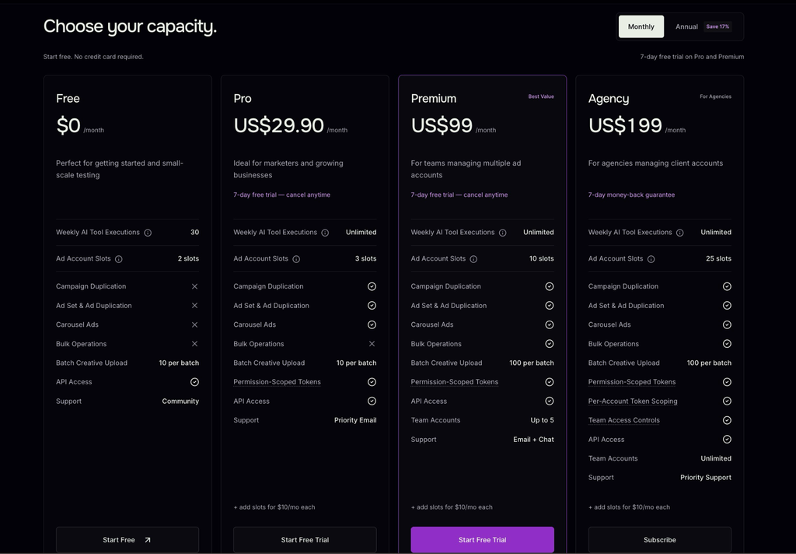Click '7-day free trial on Pro and Premium' note
This screenshot has height=554, width=796.
[x=692, y=57]
